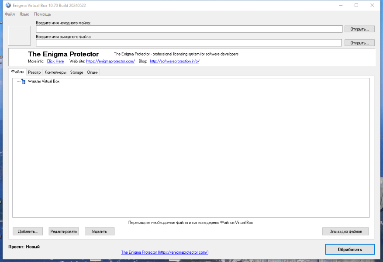Click the Удалить button

100,231
